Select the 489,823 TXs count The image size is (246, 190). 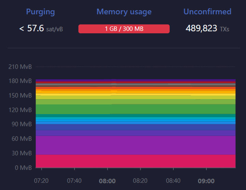tap(207, 29)
